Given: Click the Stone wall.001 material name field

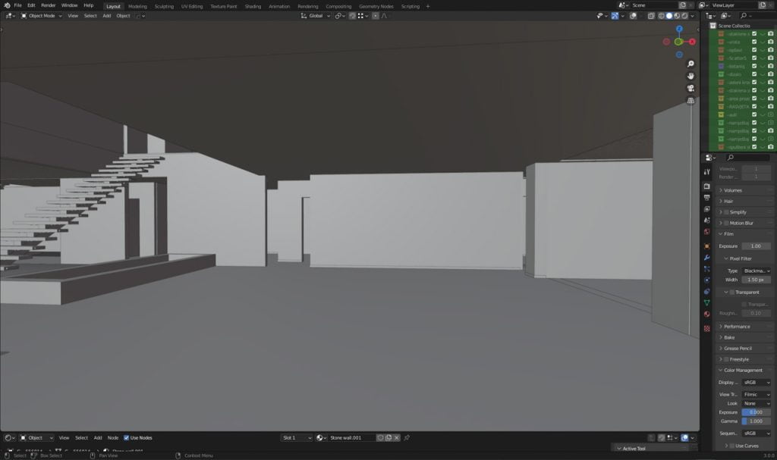Looking at the screenshot, I should pos(351,437).
